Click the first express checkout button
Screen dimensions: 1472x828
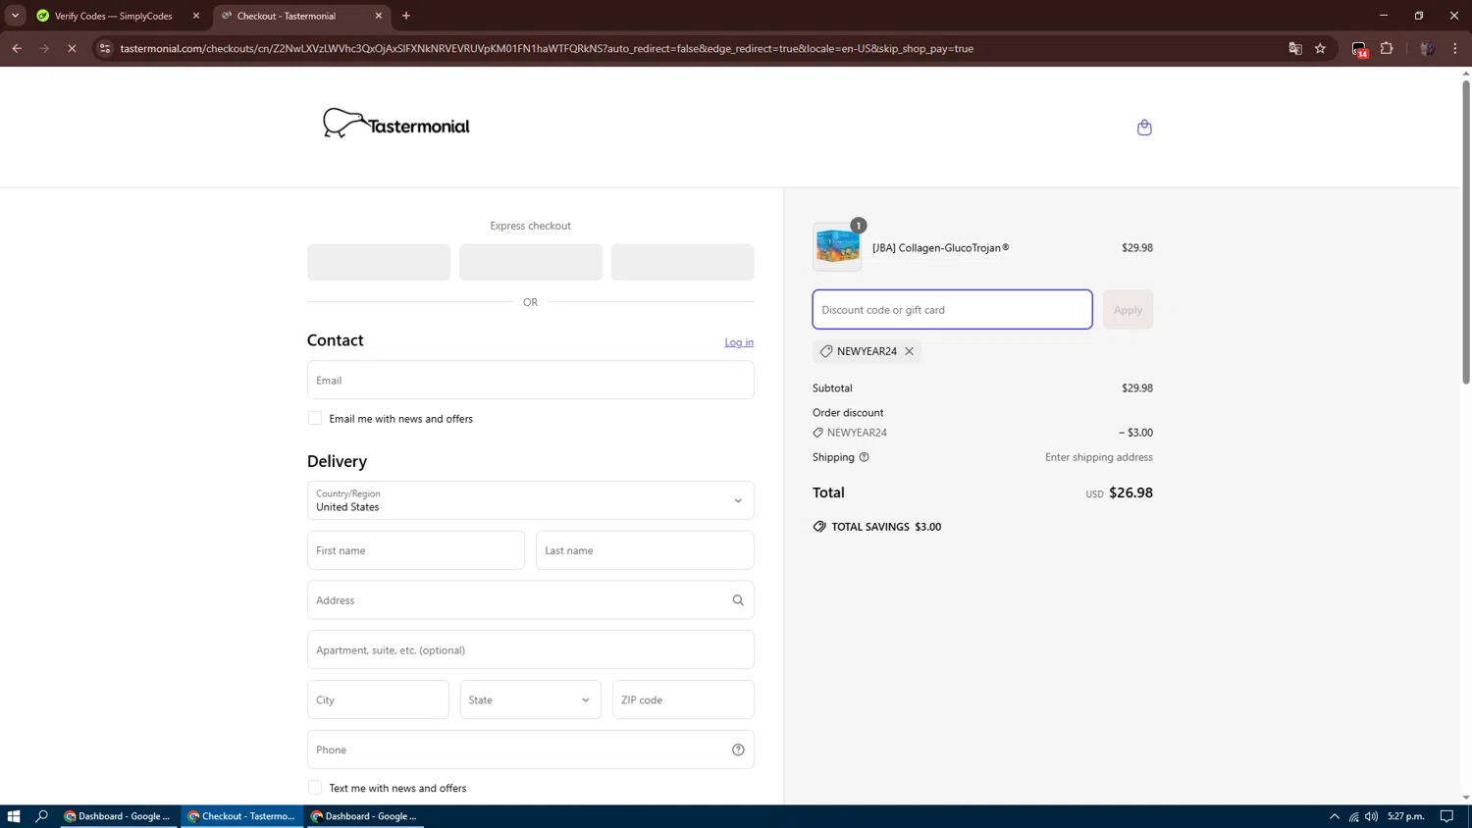pos(379,262)
